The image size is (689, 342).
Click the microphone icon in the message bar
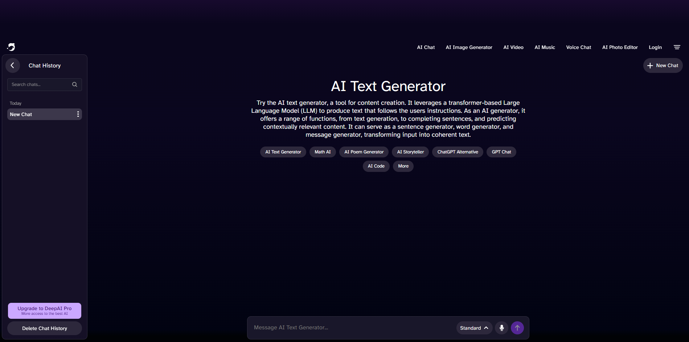[501, 327]
